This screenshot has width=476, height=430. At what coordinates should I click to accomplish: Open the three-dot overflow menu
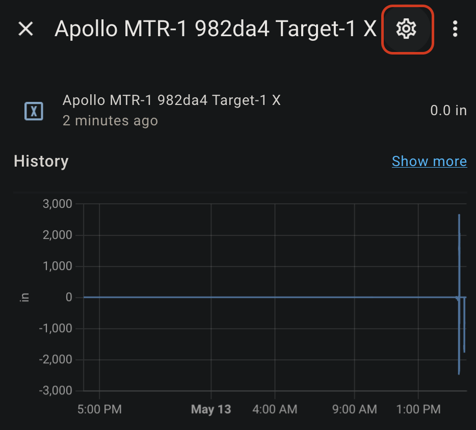click(455, 29)
